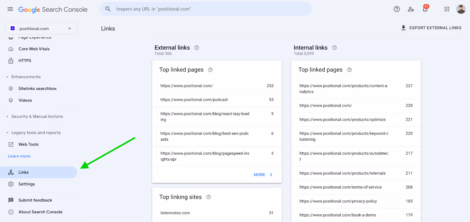Click the HTTPS padlock icon

pyautogui.click(x=11, y=61)
